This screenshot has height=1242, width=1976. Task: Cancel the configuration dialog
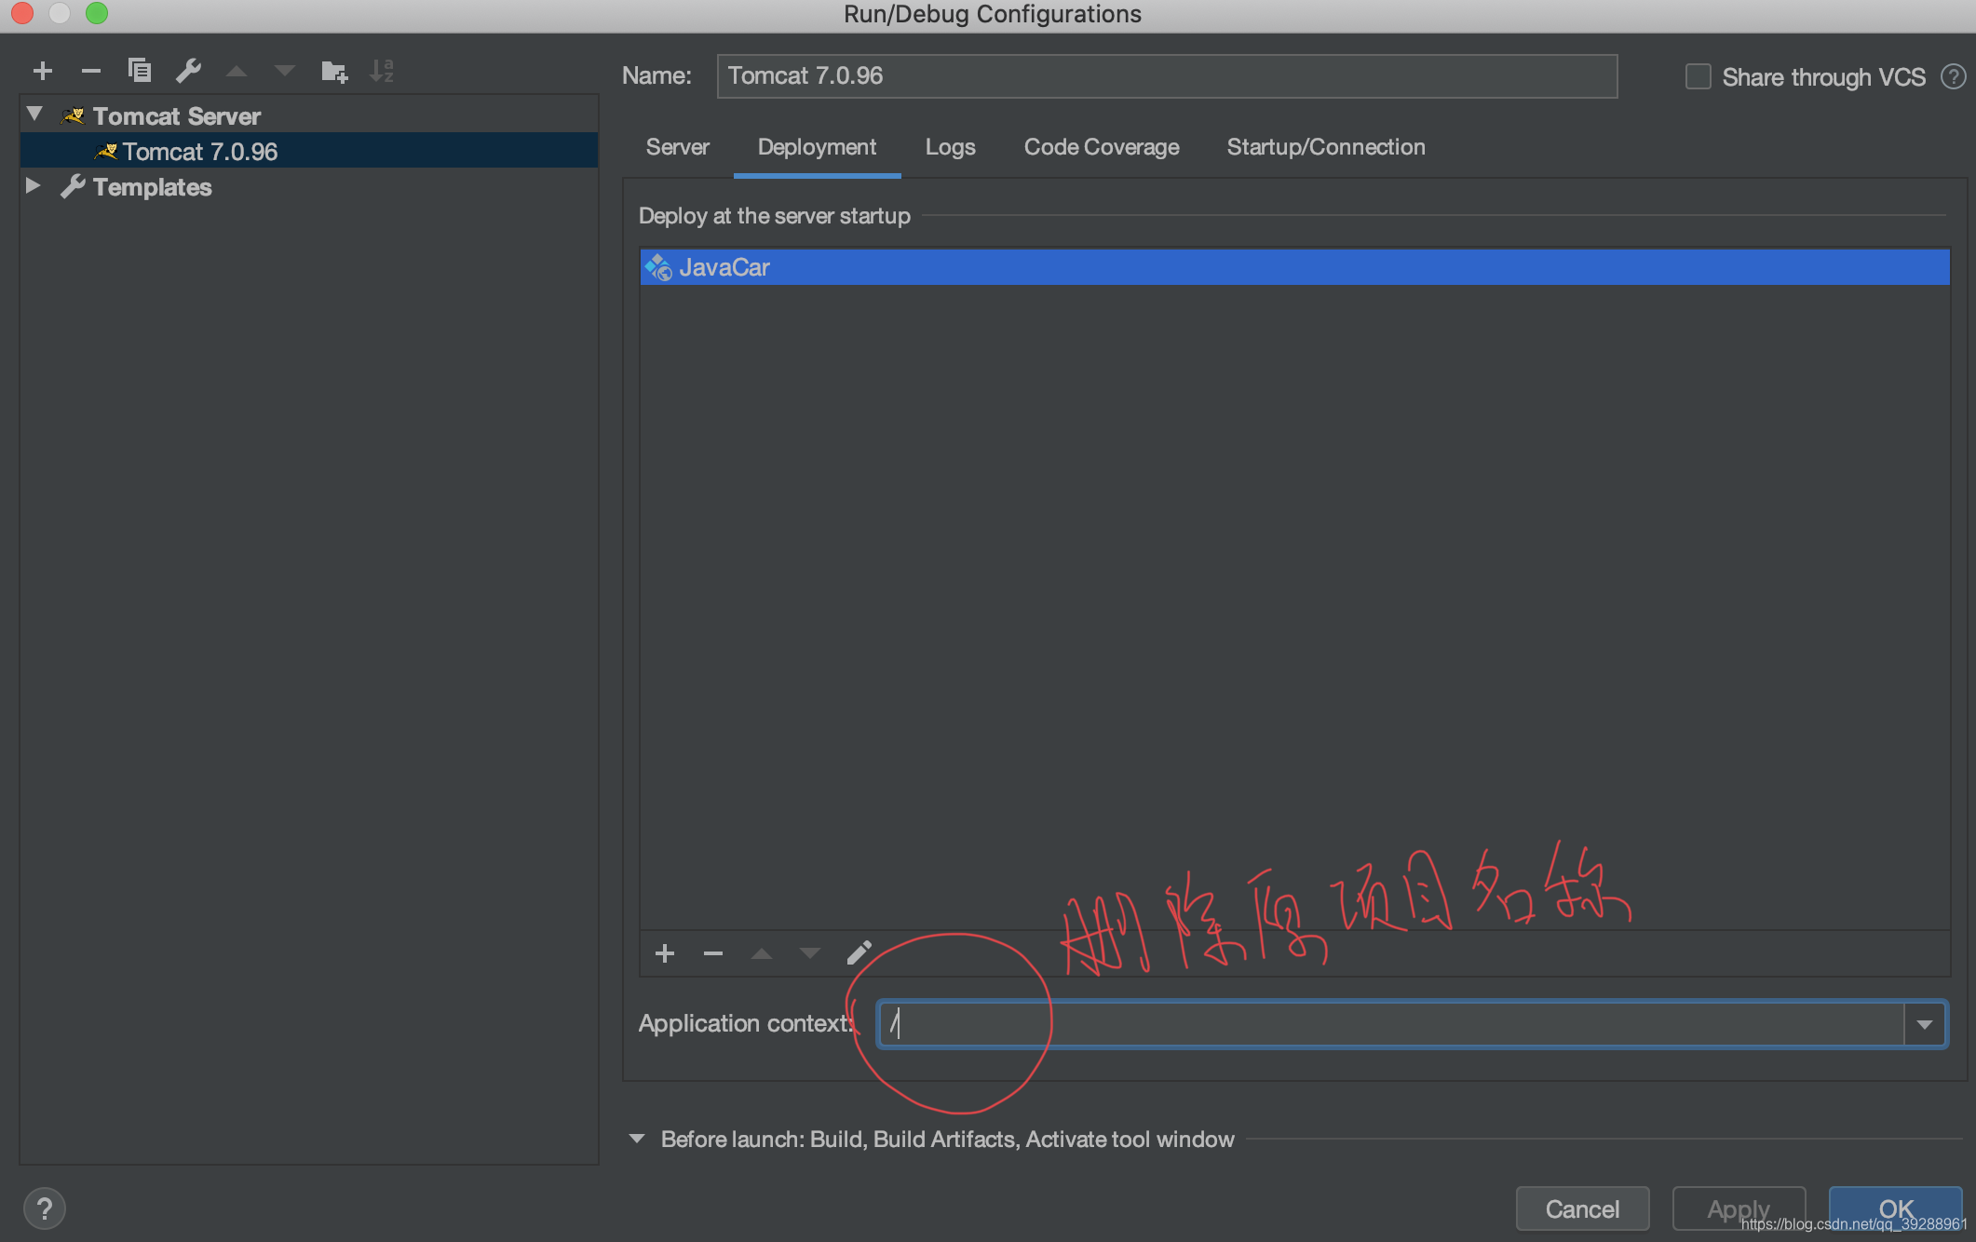[1582, 1208]
